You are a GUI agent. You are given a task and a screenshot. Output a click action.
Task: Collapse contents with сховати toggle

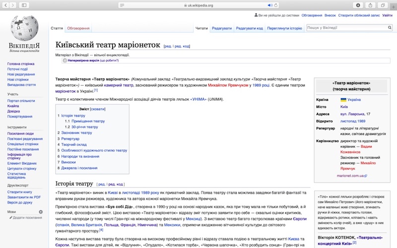(x=97, y=109)
